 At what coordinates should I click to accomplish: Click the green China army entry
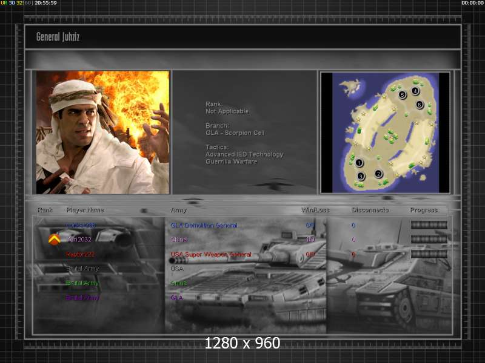click(x=179, y=283)
